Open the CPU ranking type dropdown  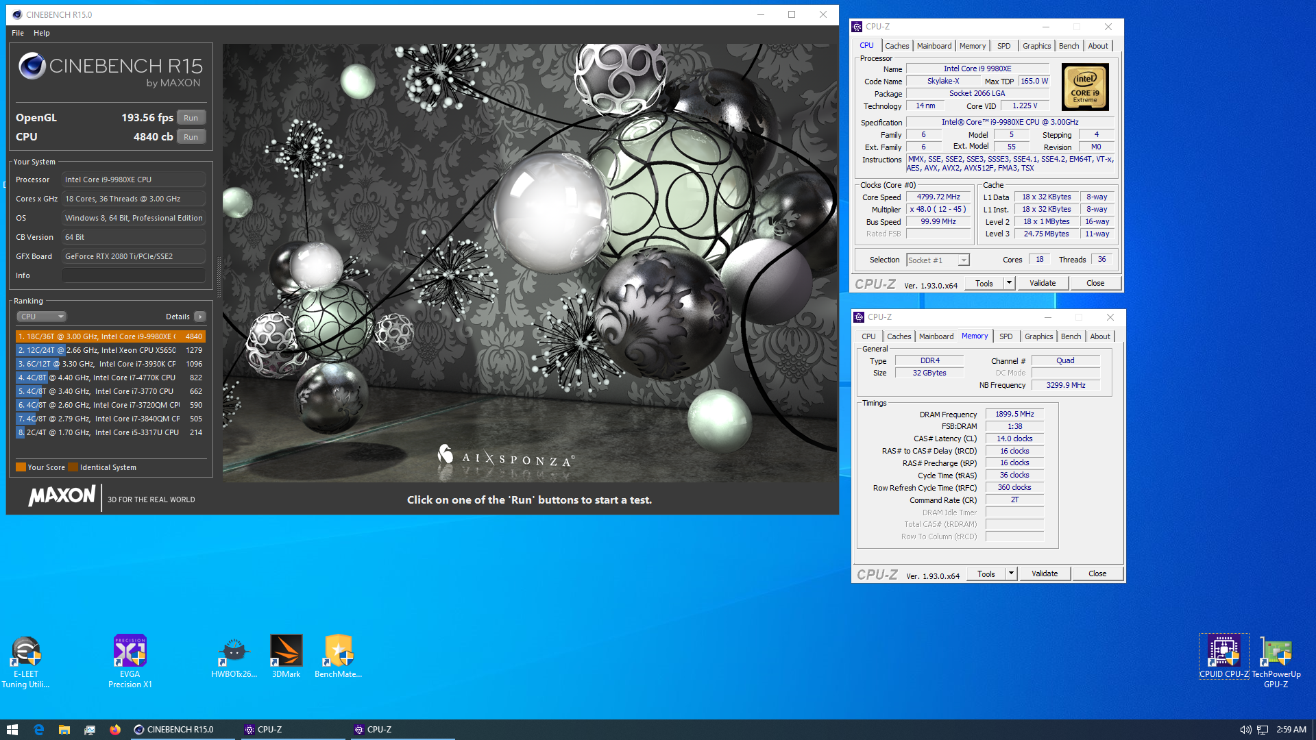point(41,317)
